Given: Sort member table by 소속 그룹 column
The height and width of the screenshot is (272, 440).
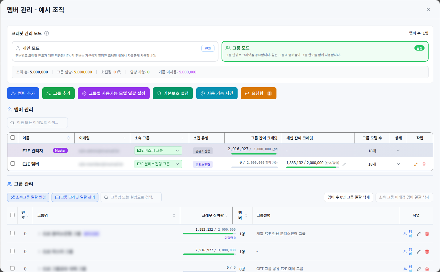Looking at the screenshot, I should (183, 138).
